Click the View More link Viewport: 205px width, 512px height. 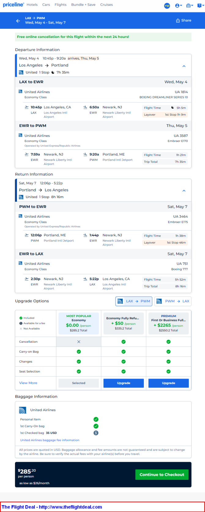tap(28, 383)
